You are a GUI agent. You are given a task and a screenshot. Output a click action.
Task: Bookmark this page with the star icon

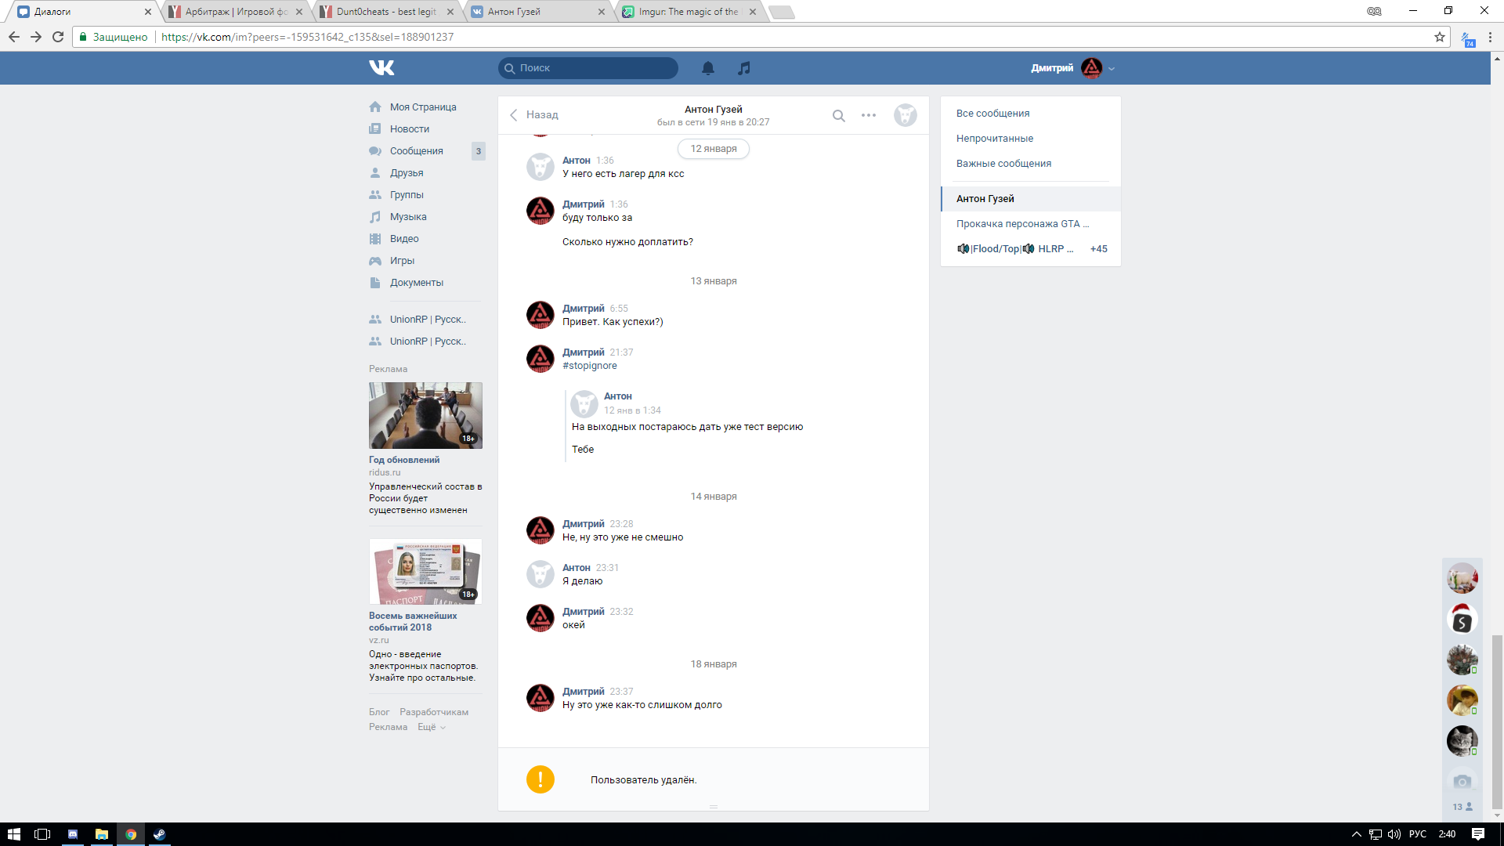point(1439,37)
